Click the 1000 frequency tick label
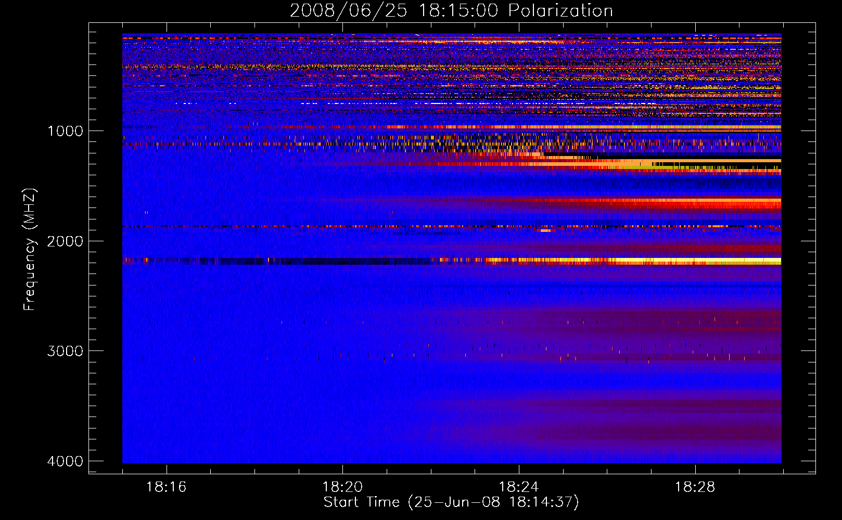The width and height of the screenshot is (842, 520). pyautogui.click(x=65, y=131)
